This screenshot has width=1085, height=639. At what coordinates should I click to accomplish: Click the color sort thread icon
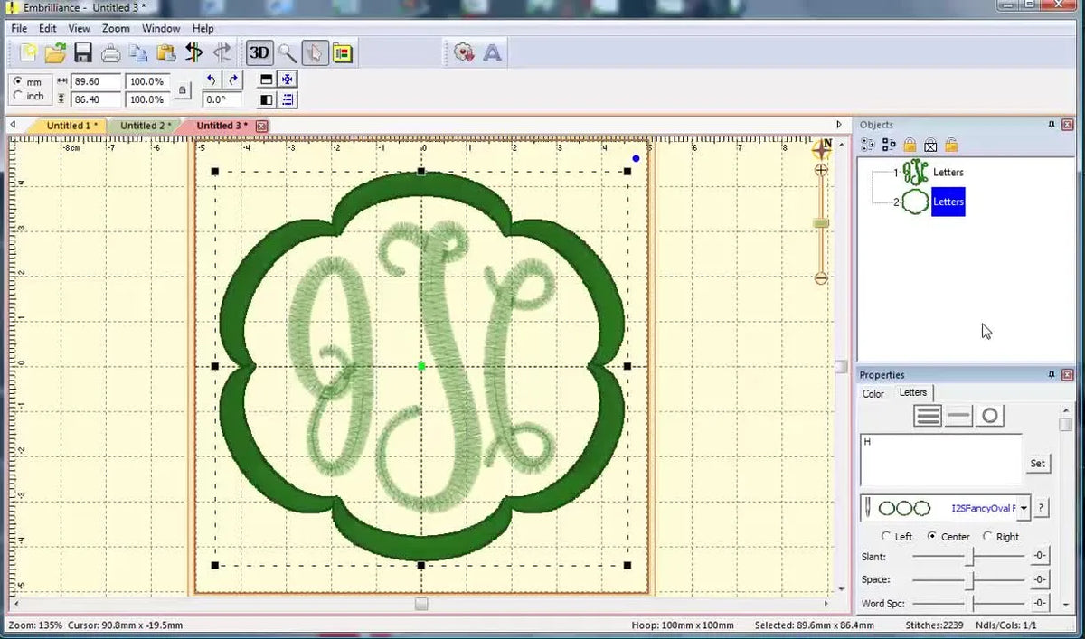coord(193,52)
